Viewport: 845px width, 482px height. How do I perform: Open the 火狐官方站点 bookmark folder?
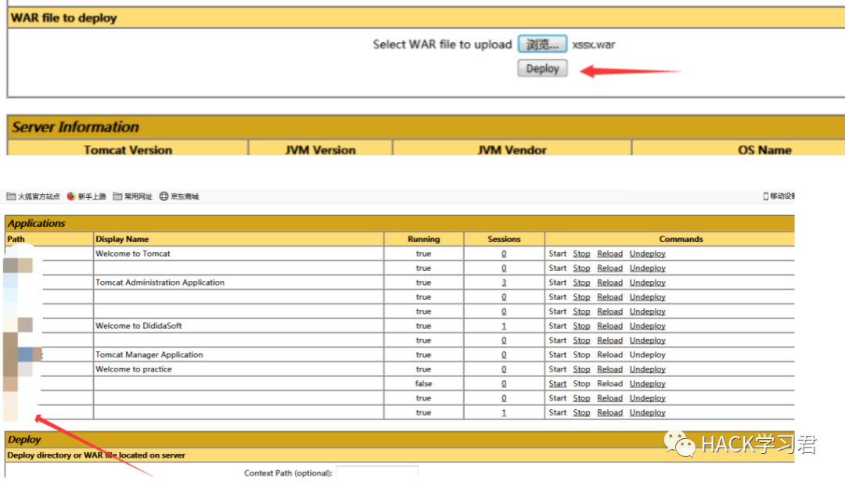[34, 196]
